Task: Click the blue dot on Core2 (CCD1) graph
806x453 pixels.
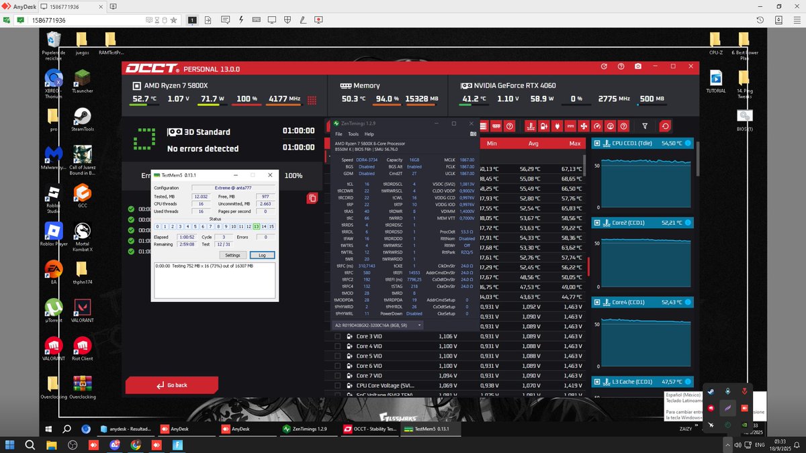Action: 688,223
